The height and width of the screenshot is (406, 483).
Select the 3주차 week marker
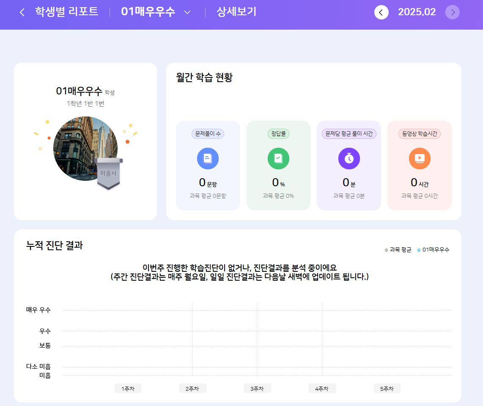click(257, 389)
